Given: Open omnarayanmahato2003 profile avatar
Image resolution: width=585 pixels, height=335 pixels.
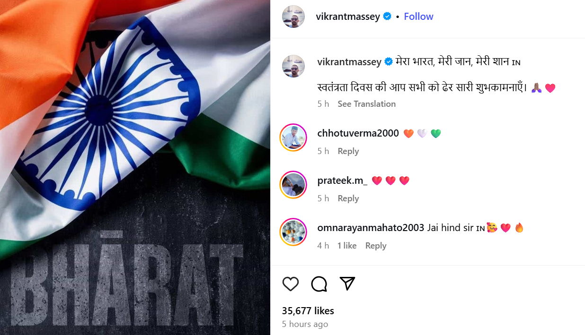Looking at the screenshot, I should (293, 232).
